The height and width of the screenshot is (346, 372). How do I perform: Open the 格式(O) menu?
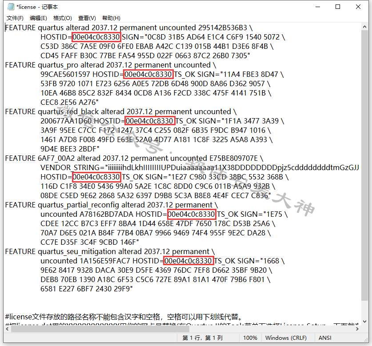coord(62,18)
